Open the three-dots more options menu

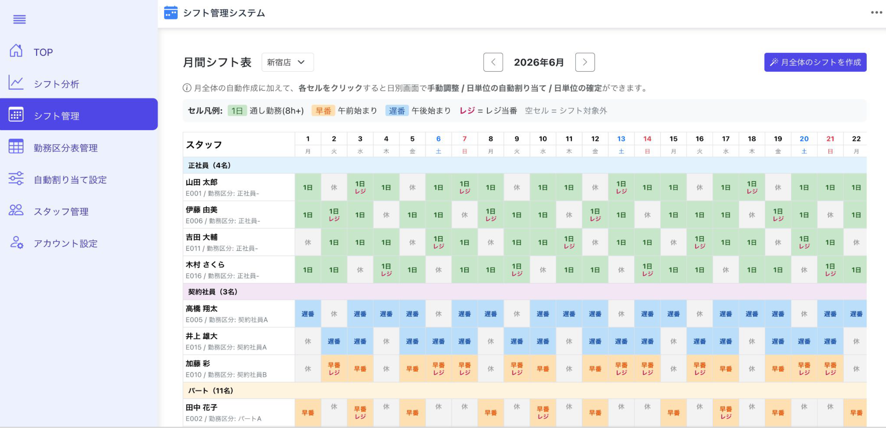tap(876, 13)
